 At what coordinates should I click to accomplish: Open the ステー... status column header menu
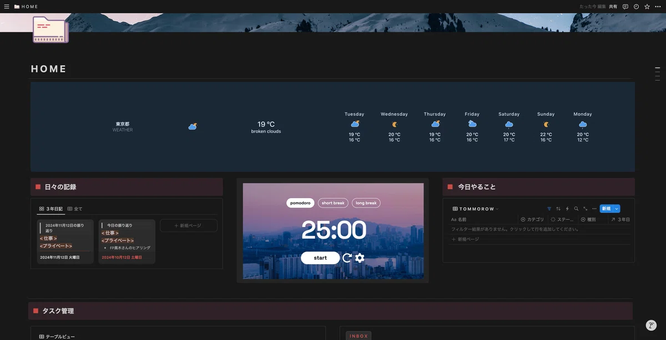point(562,219)
